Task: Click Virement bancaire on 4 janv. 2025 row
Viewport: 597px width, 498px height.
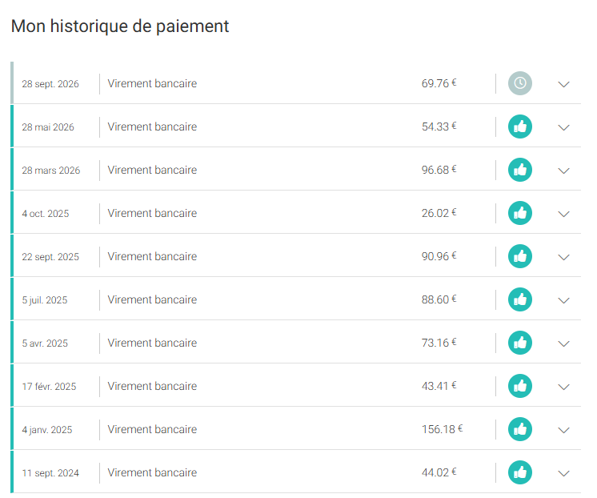Action: point(152,429)
